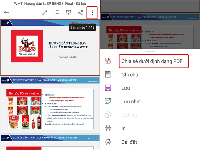The width and height of the screenshot is (200, 150).
Task: Open search with the magnifier icon
Action: [x=56, y=12]
